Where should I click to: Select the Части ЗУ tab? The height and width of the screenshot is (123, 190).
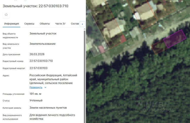tap(60, 24)
